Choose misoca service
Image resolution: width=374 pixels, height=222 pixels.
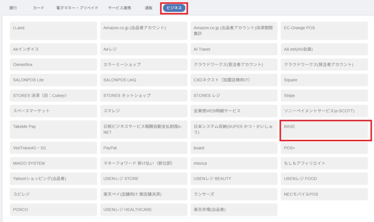pos(234,163)
